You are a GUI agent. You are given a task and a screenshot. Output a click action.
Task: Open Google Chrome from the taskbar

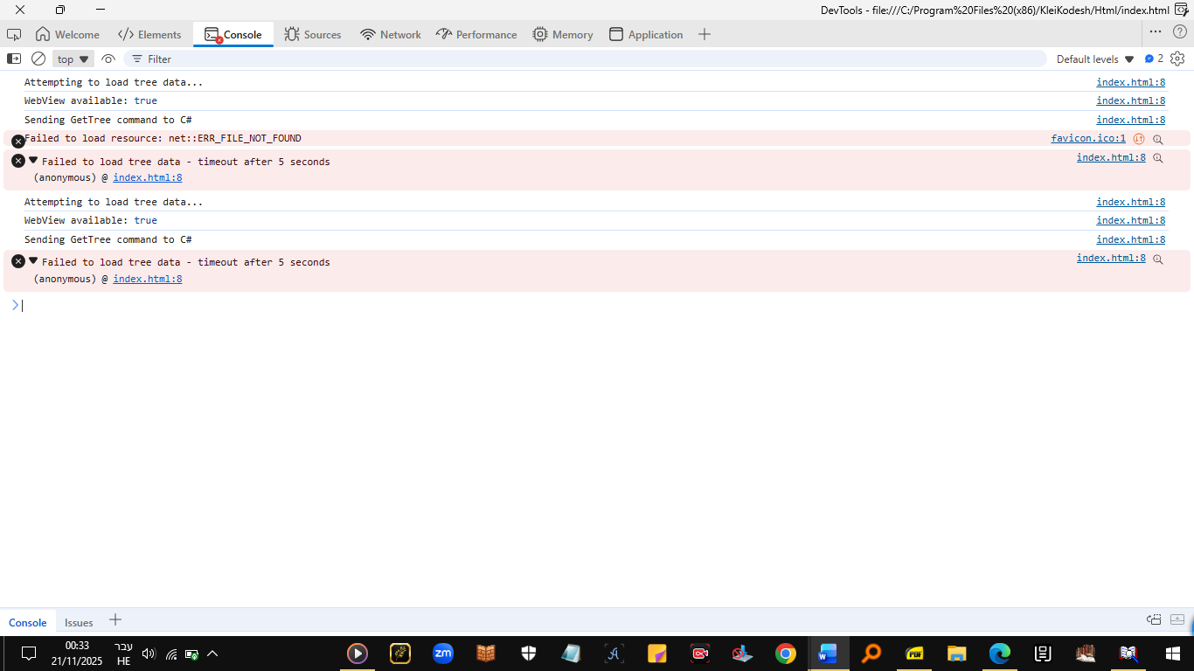coord(785,653)
